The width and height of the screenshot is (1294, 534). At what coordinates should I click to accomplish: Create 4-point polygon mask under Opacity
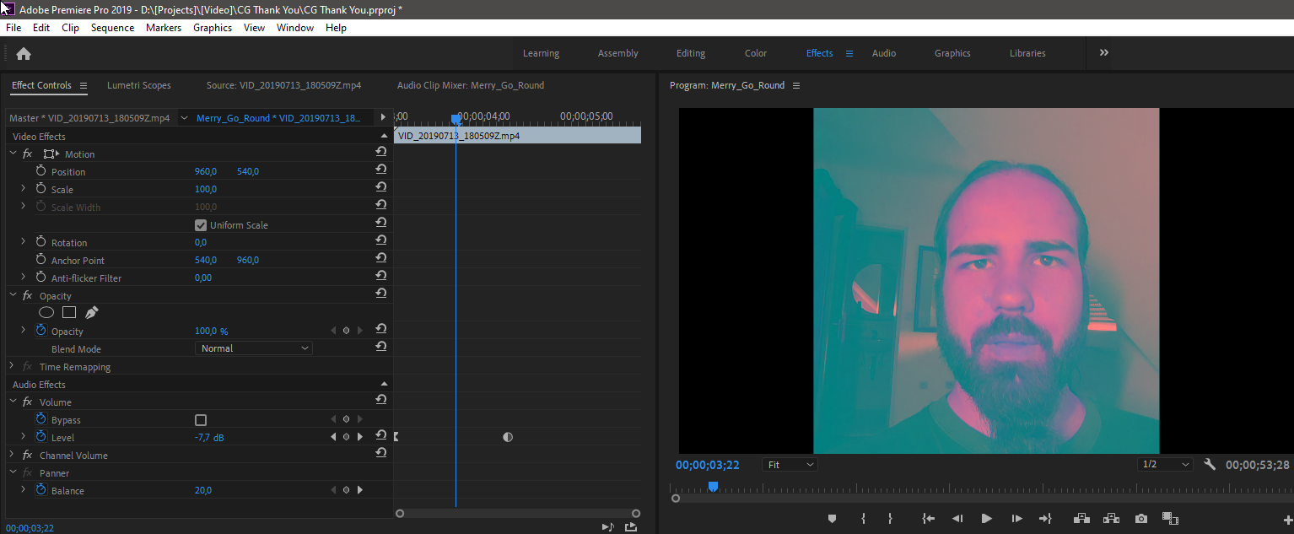tap(69, 312)
